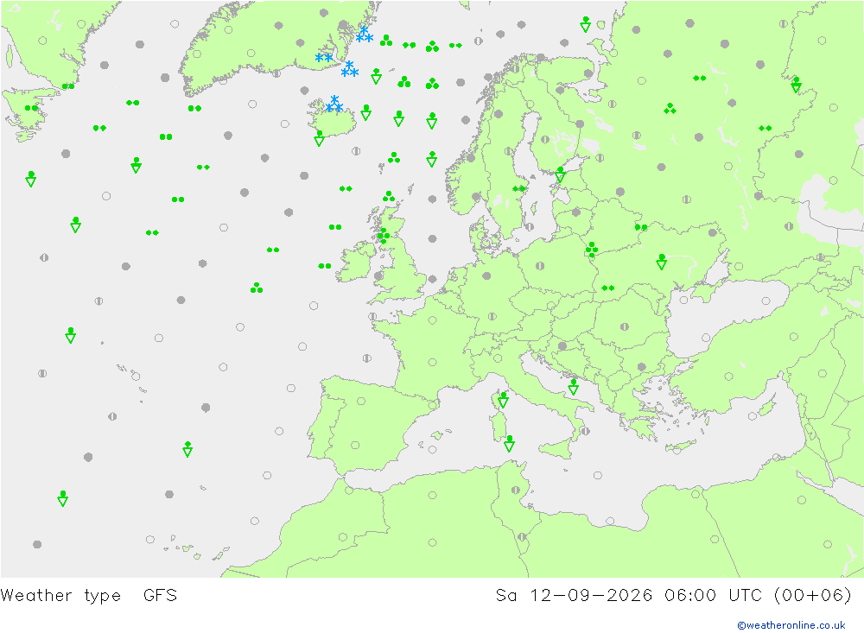This screenshot has width=864, height=633.
Task: Click the rain dots over southern Sweden
Action: coord(518,188)
